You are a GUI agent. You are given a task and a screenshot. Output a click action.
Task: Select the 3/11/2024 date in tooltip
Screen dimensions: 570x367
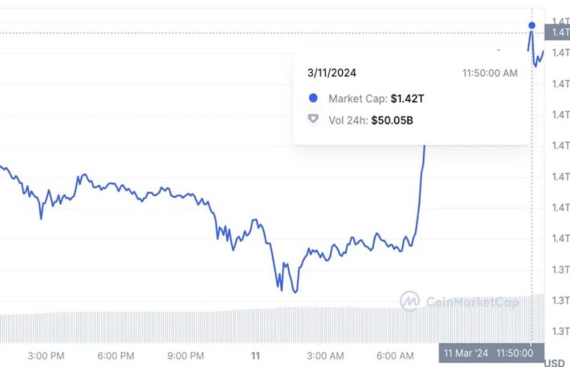tap(332, 73)
